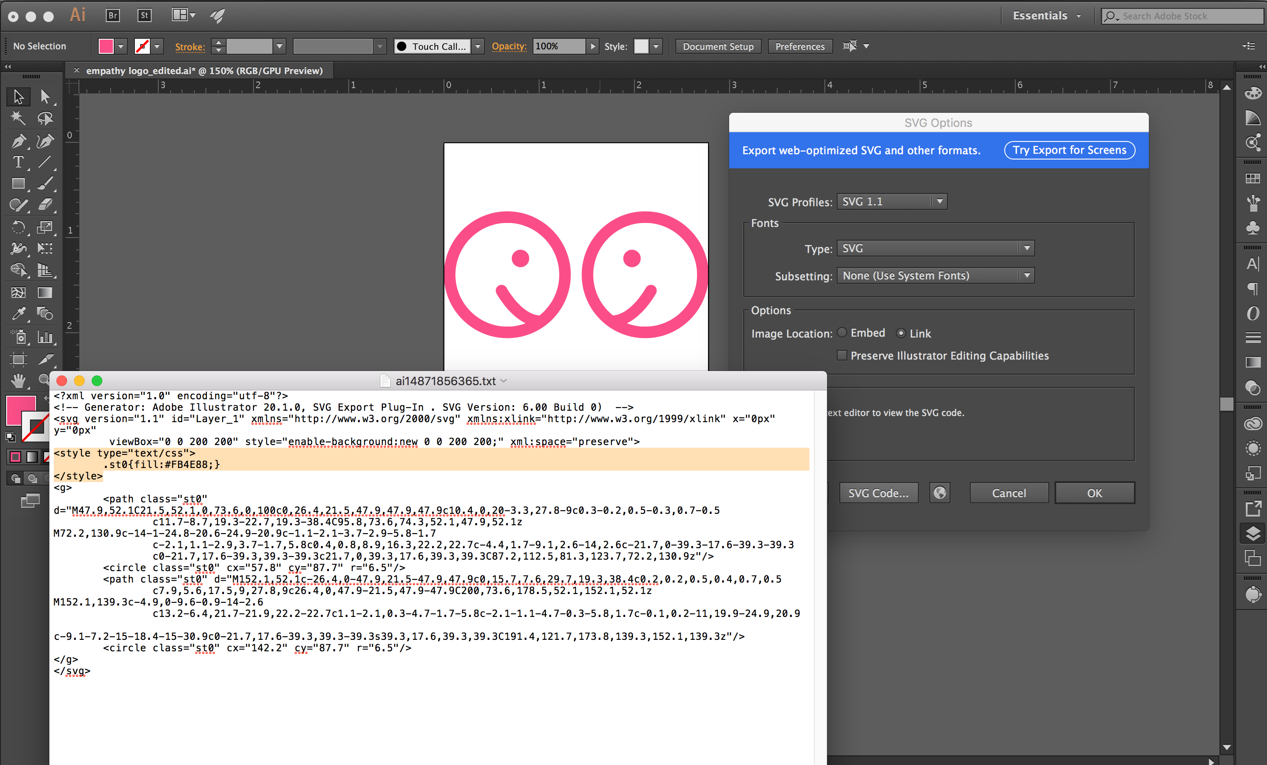Open the Essentials workspace switcher
1267x765 pixels.
[x=1047, y=15]
